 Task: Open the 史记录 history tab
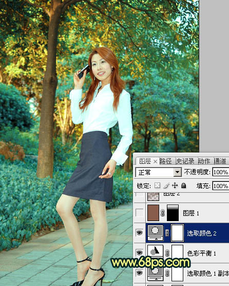(185, 161)
